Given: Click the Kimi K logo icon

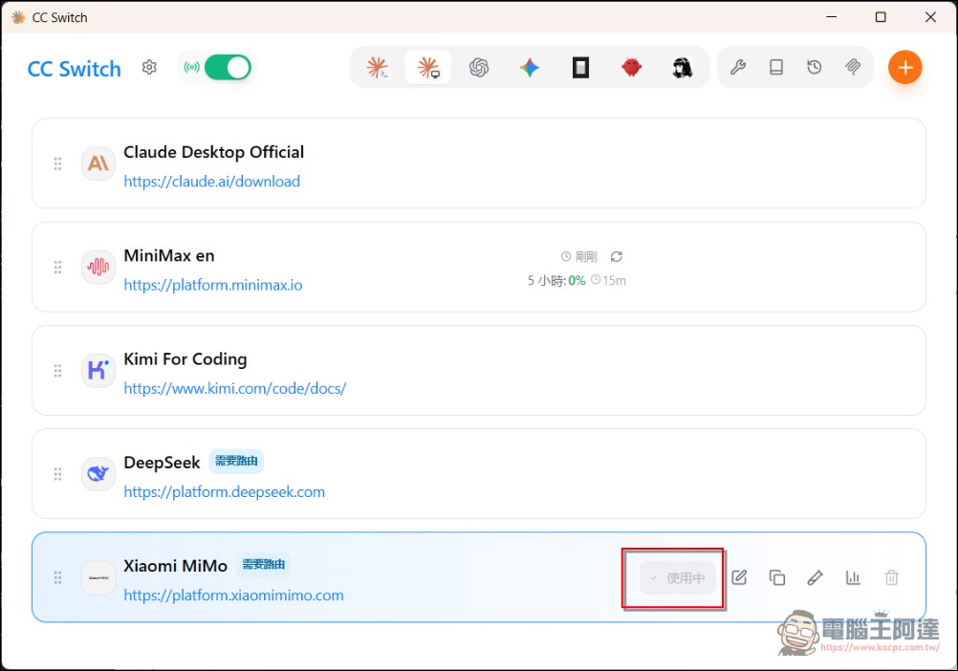Looking at the screenshot, I should coord(98,371).
